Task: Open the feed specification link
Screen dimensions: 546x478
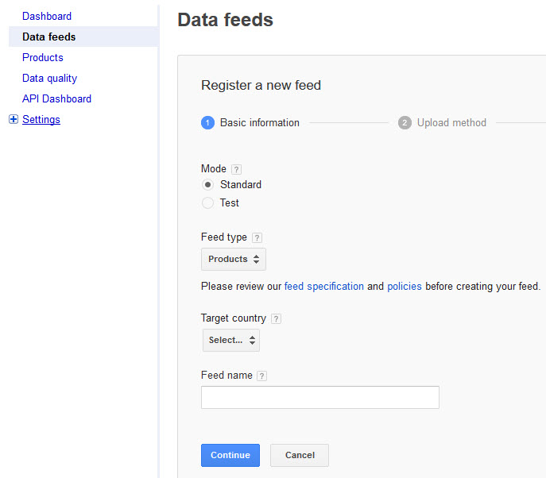Action: (324, 287)
